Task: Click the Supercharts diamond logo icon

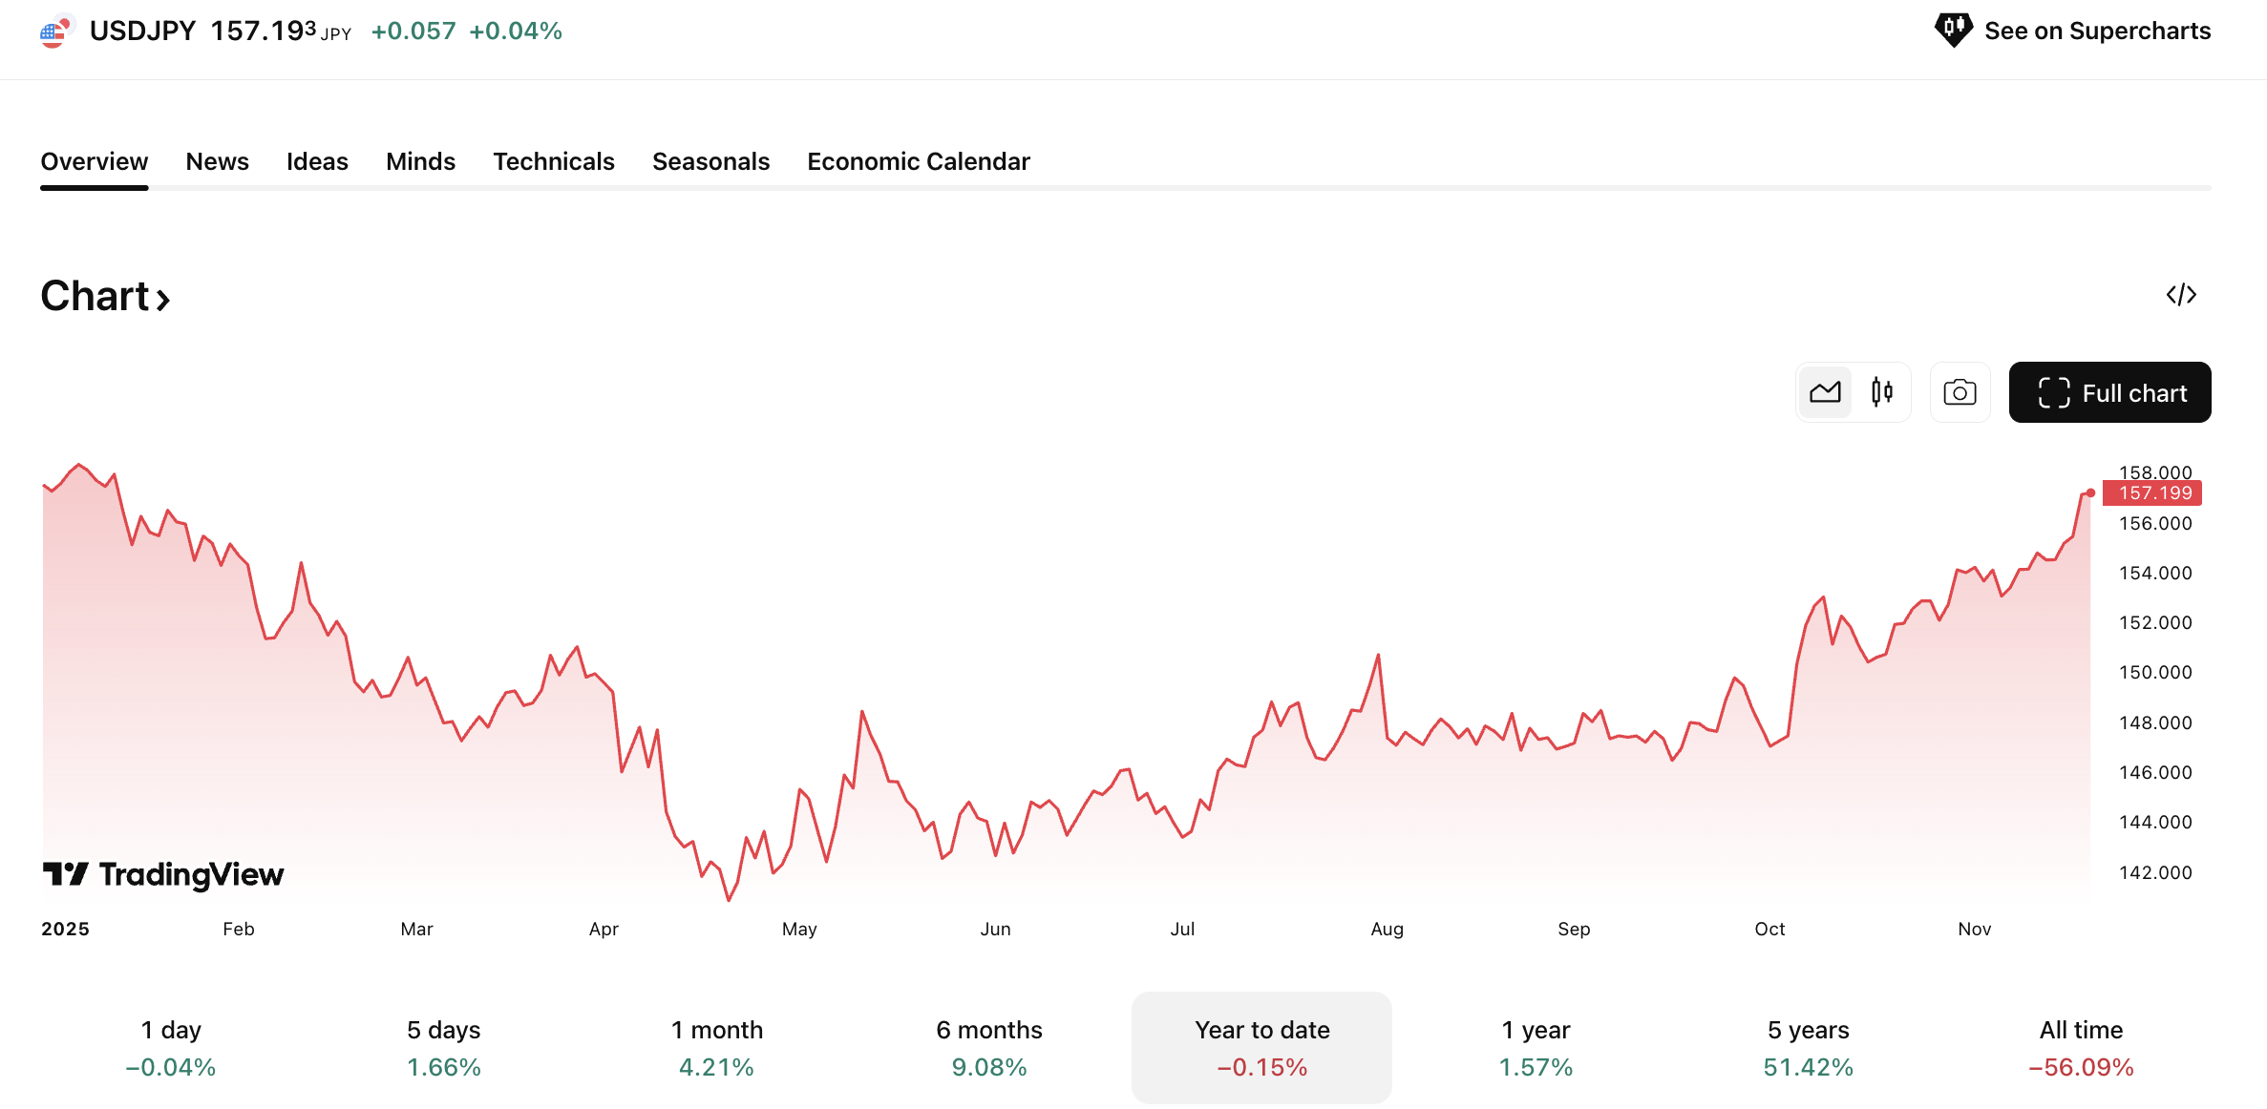Action: [x=1953, y=30]
